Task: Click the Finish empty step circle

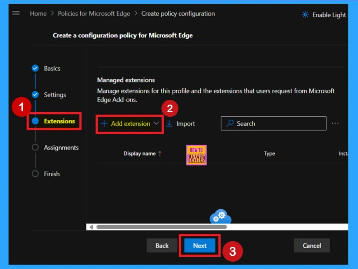Action: tap(35, 174)
